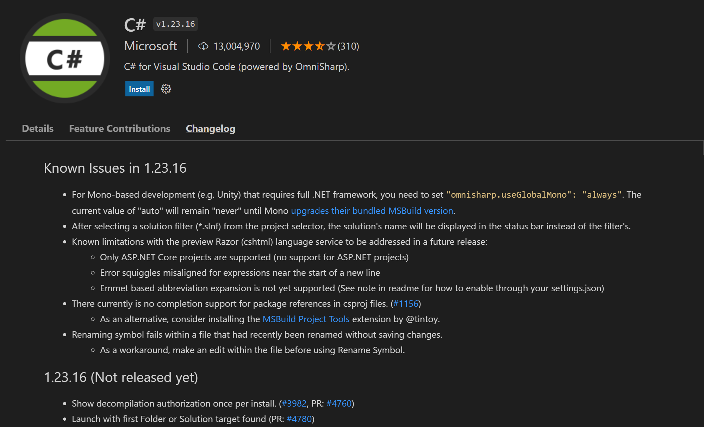Image resolution: width=704 pixels, height=427 pixels.
Task: Open the Feature Contributions tab
Action: click(119, 129)
